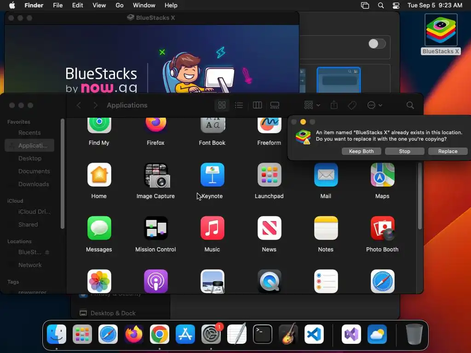The width and height of the screenshot is (471, 353).
Task: Click Replace in the copy dialog
Action: [448, 151]
